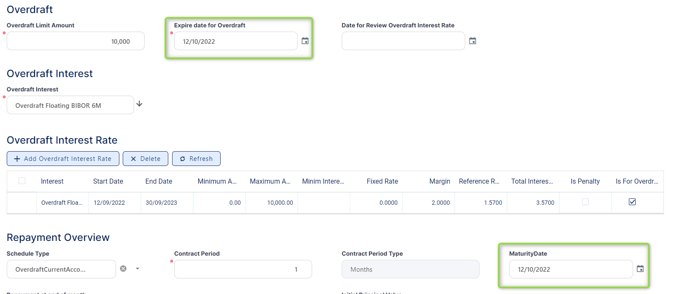Expand the Schedule Type dropdown arrow
The height and width of the screenshot is (294, 674).
coord(137,269)
